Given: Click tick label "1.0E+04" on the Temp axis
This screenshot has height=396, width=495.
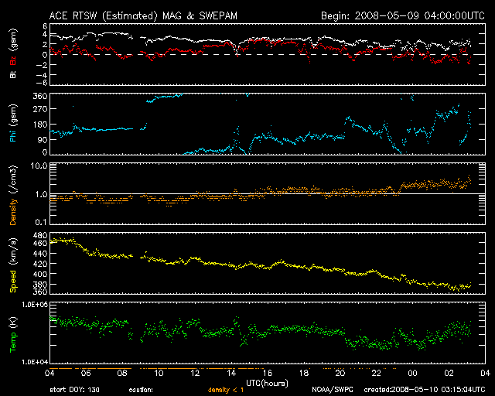Looking at the screenshot, I should [x=35, y=362].
